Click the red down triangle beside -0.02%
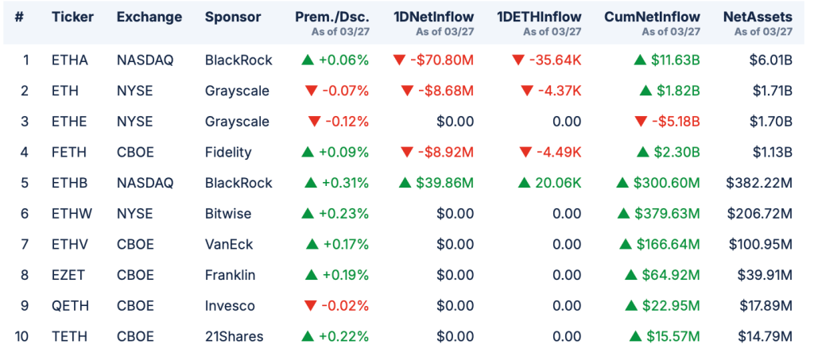 point(312,305)
